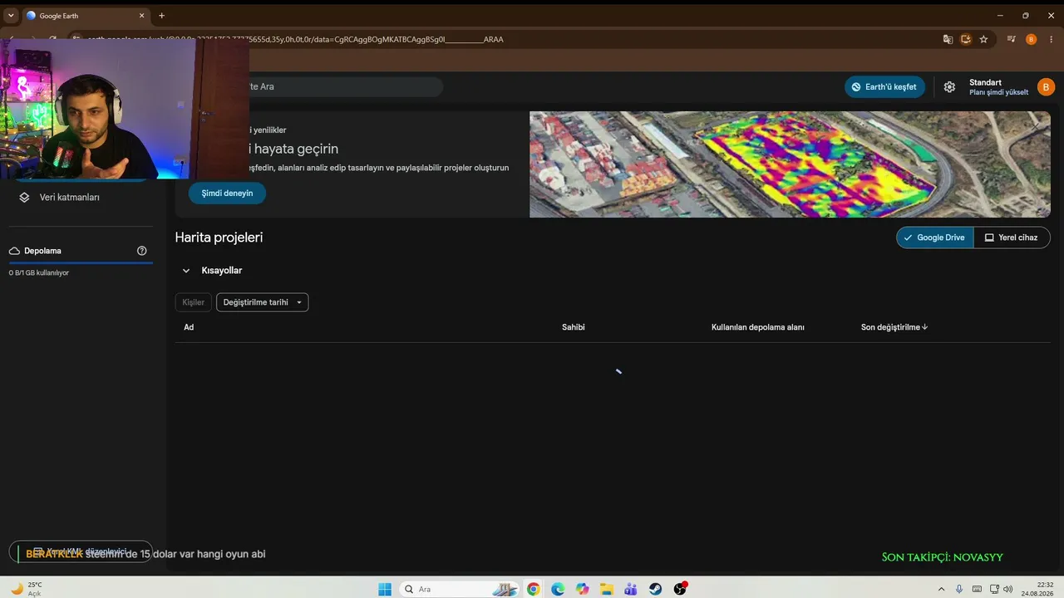Image resolution: width=1064 pixels, height=598 pixels.
Task: Click the Google Earth search field
Action: 346,86
